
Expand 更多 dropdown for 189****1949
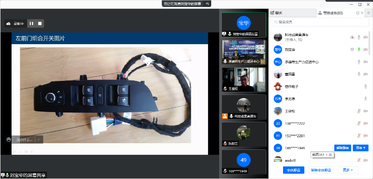coord(360,148)
